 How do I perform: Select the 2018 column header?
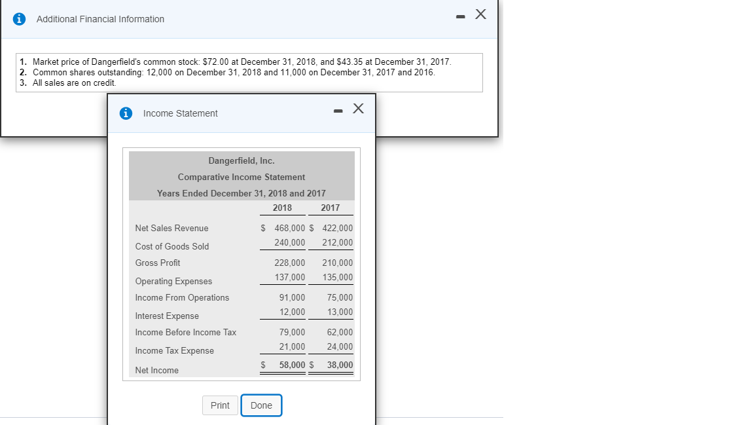[282, 208]
